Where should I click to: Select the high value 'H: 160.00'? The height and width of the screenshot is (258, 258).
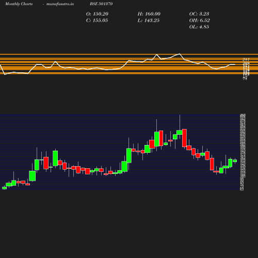(x=149, y=14)
